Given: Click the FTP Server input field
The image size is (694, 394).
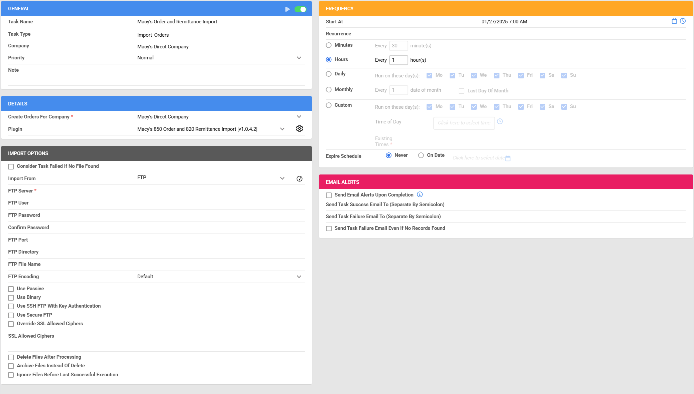Looking at the screenshot, I should [221, 191].
